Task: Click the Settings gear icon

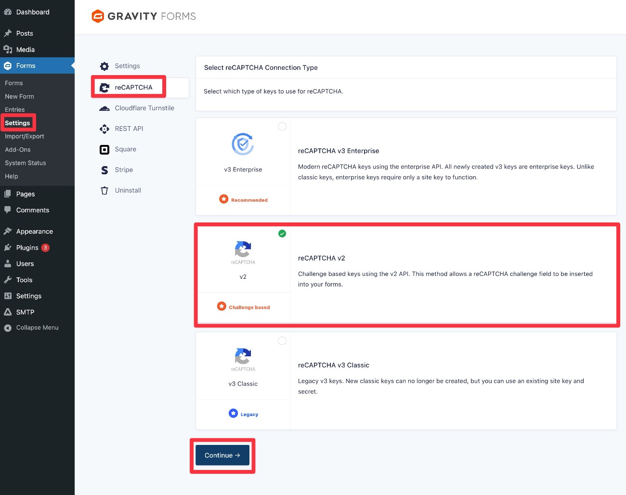Action: [104, 66]
